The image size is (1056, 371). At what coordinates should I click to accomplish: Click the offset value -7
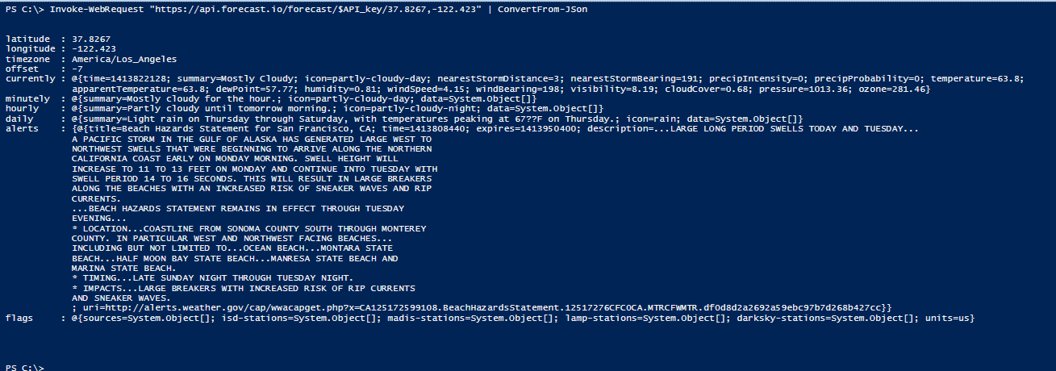[77, 69]
